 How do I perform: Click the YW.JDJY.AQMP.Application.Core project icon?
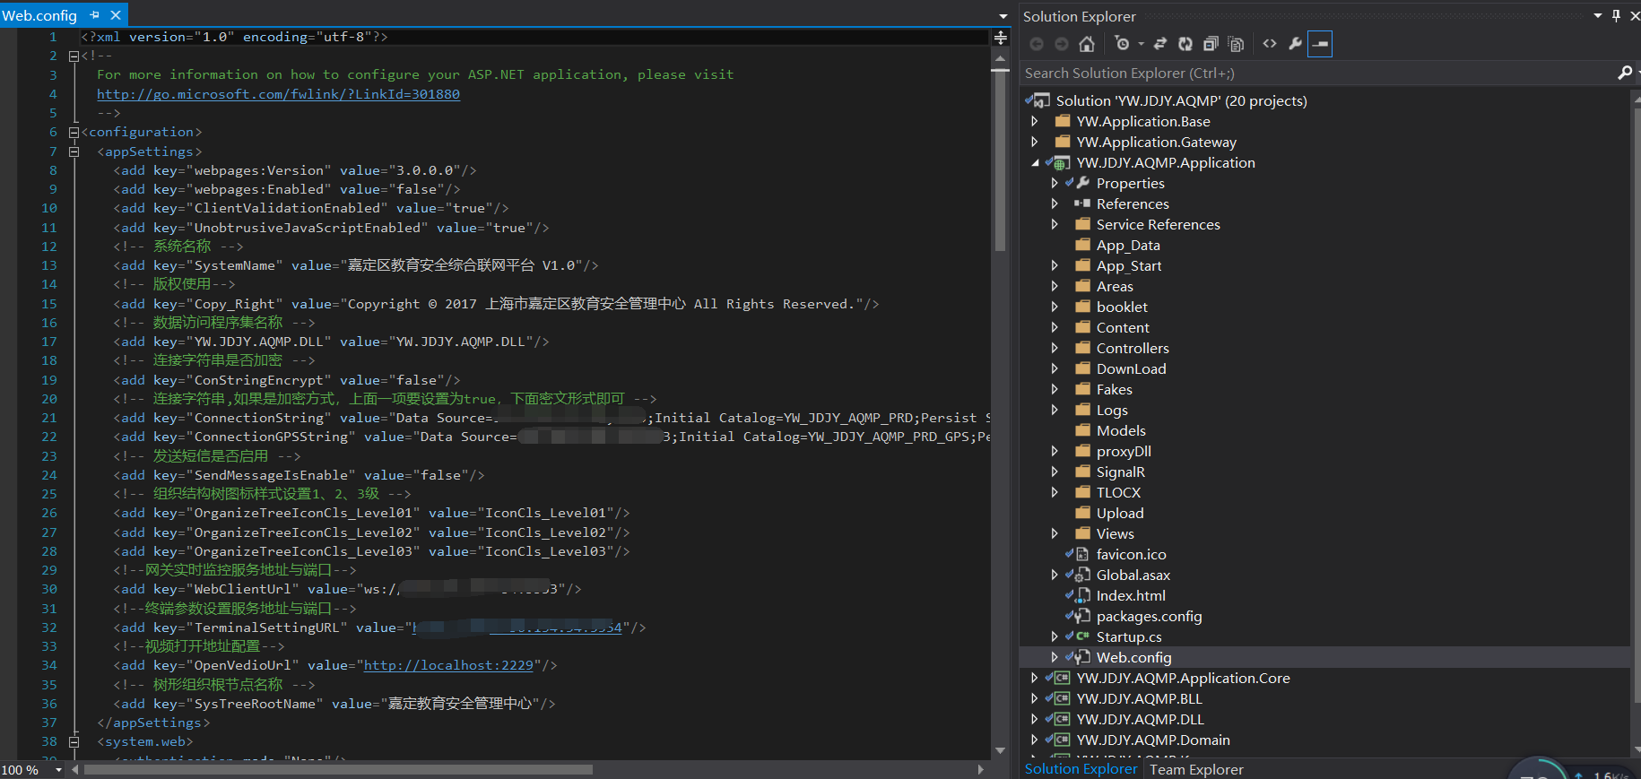coord(1062,678)
